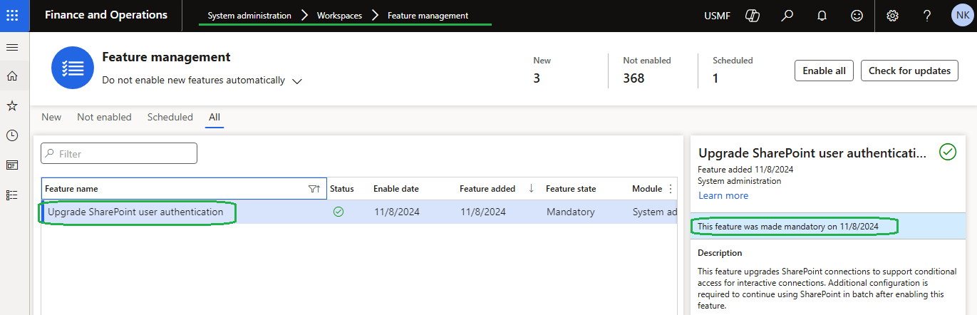Open Help question mark
Screen dimensions: 977x315
pyautogui.click(x=927, y=16)
